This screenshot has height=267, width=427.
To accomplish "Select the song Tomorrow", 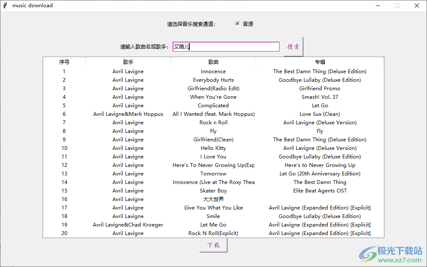I will pos(213,174).
